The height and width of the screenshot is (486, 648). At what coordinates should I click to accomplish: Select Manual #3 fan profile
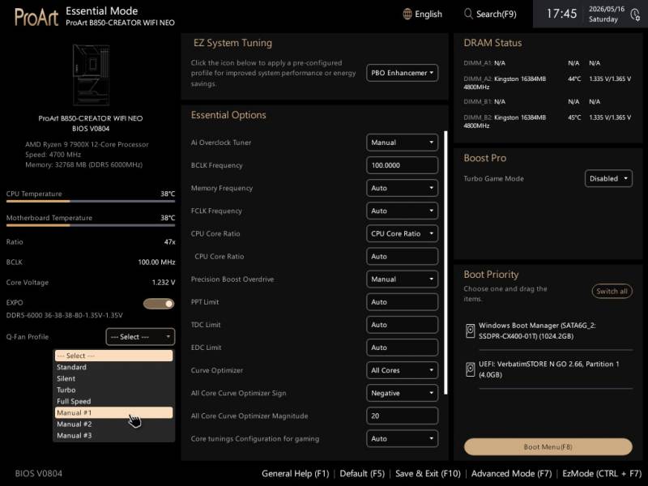pyautogui.click(x=114, y=436)
